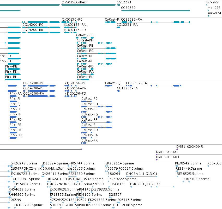Select the CoRest-RE transcript label

tap(85, 46)
